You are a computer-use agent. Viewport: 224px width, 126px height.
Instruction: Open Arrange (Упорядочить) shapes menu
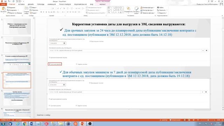(128, 10)
